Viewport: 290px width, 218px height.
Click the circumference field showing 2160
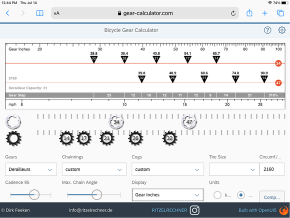[x=272, y=169]
